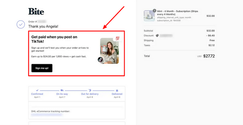243x125 pixels.
Task: Click the discount tag icon
Action: click(x=157, y=36)
